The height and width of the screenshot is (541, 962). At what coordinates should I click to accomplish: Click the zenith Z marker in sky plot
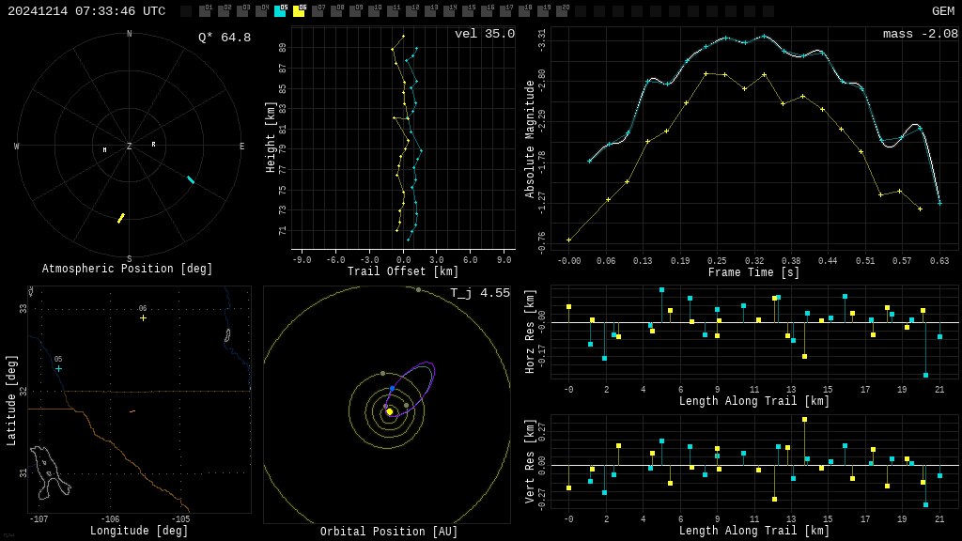click(x=130, y=147)
